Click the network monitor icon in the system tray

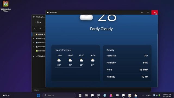pyautogui.click(x=154, y=95)
